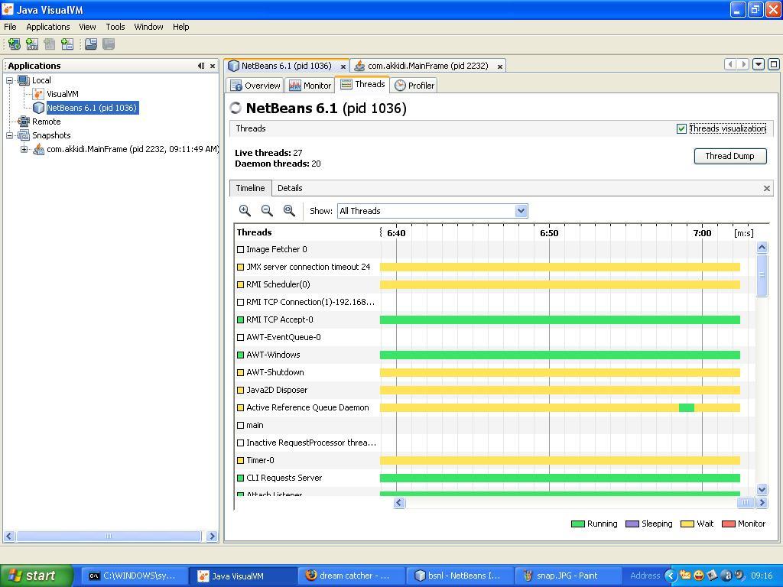Open the Applications menu
Screen dimensions: 783x587
coord(48,27)
